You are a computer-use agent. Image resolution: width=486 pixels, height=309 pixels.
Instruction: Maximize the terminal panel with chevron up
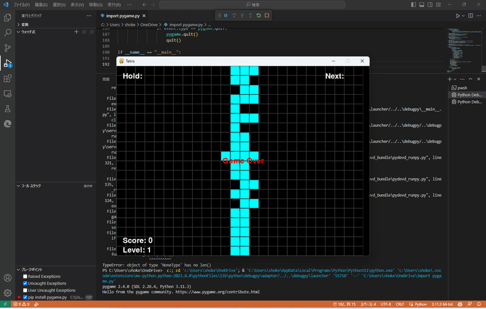point(470,79)
